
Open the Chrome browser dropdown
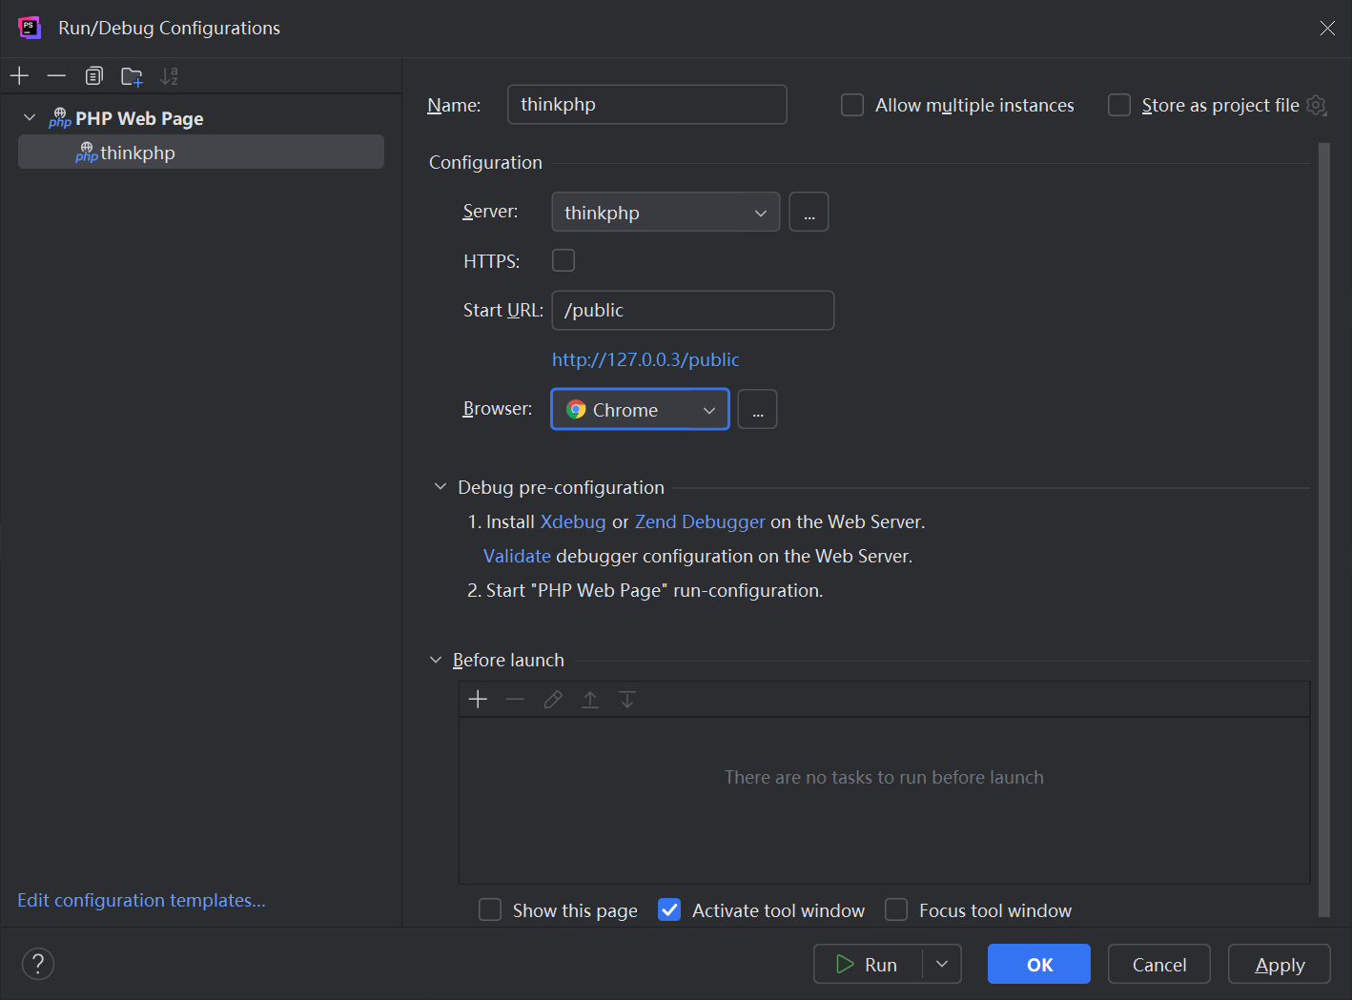(x=640, y=410)
